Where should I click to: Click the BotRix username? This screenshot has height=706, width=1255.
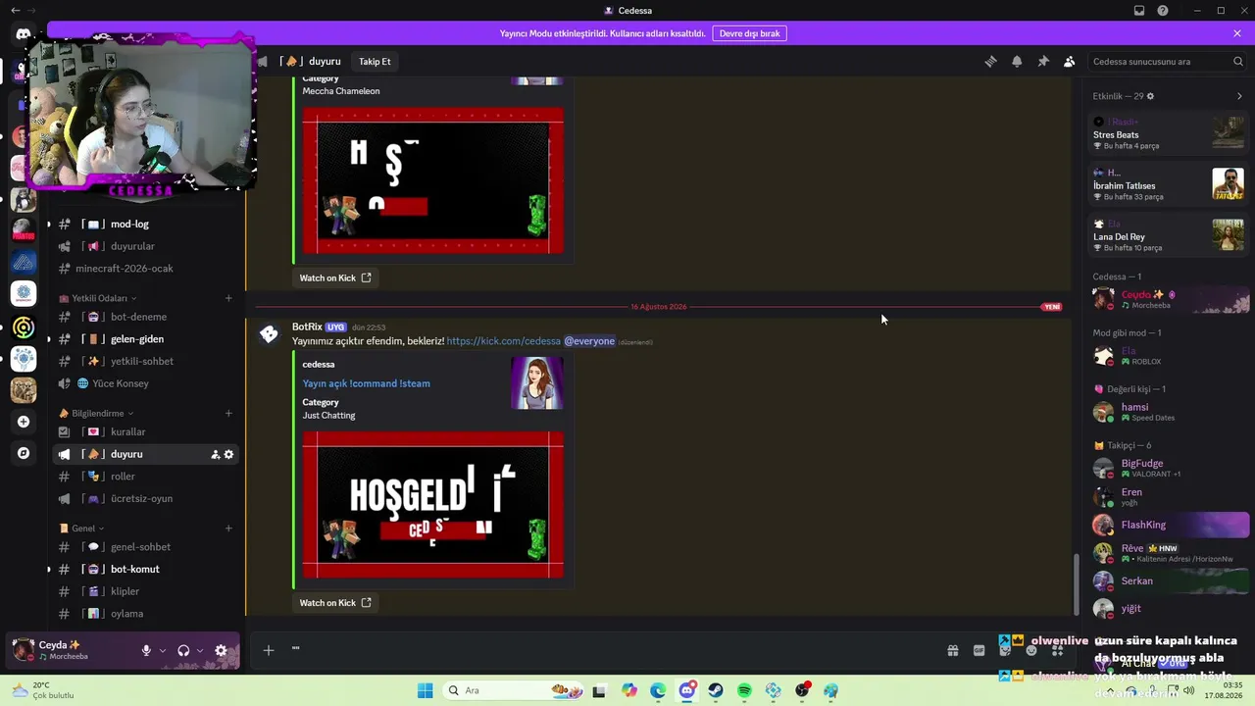click(307, 327)
